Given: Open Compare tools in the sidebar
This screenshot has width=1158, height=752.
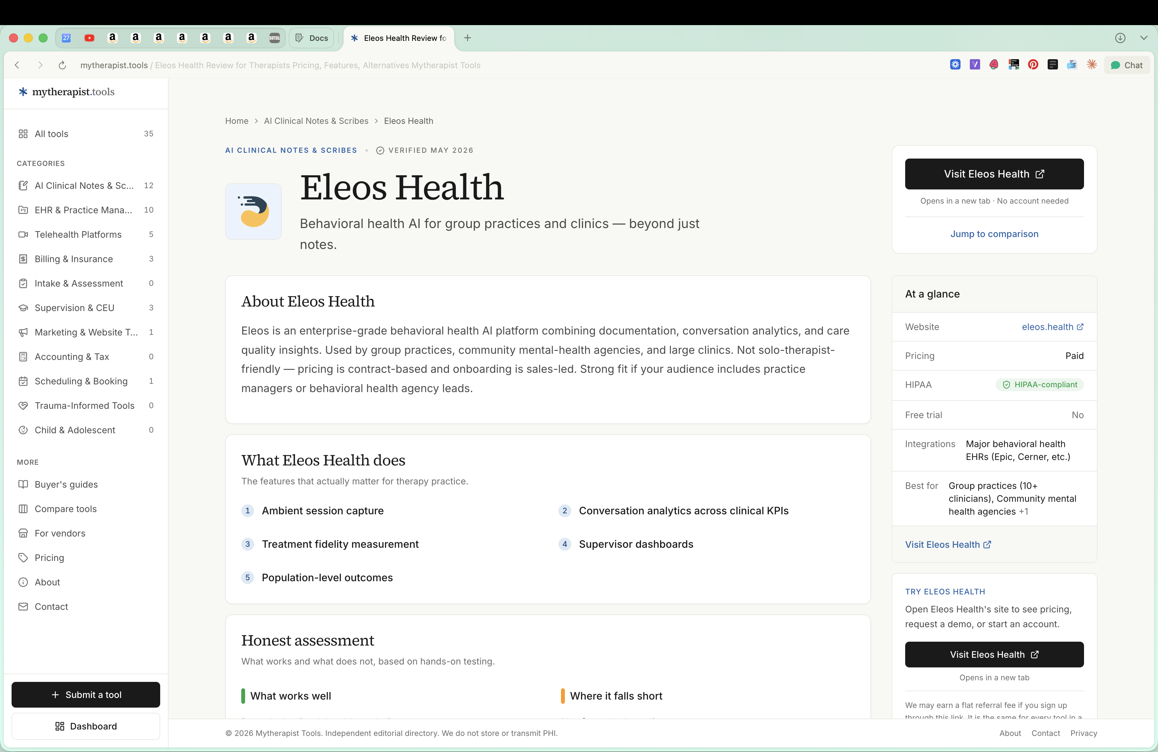Looking at the screenshot, I should coord(86,509).
